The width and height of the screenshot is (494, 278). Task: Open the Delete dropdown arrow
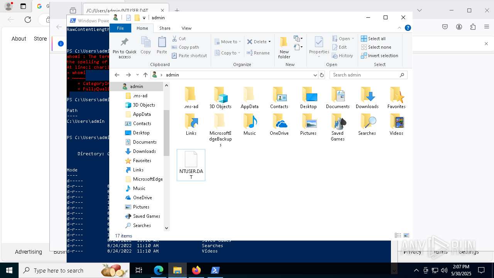tap(269, 42)
